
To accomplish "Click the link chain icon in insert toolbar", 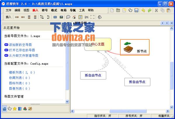I will point(86,17).
